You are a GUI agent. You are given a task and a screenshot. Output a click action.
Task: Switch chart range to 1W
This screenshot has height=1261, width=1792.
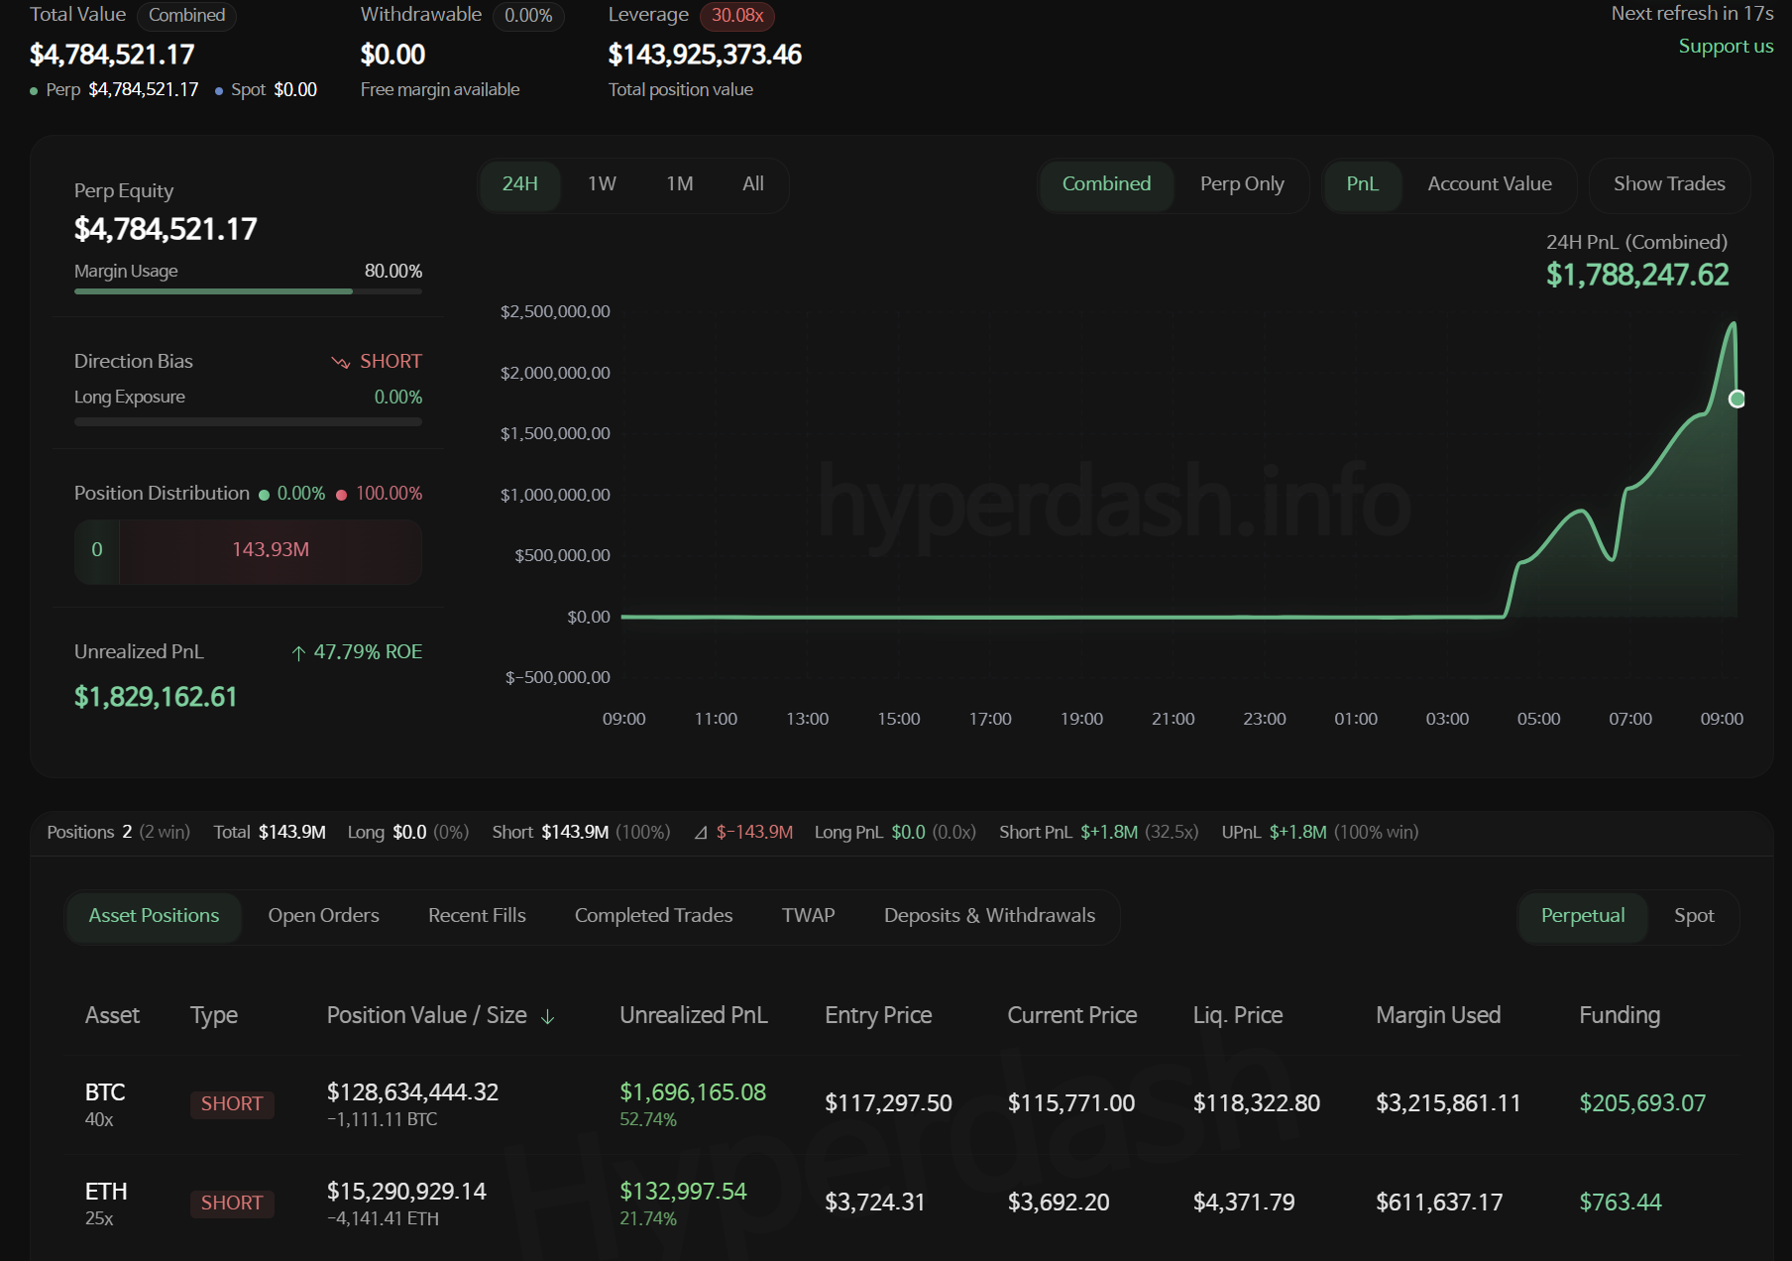coord(602,184)
